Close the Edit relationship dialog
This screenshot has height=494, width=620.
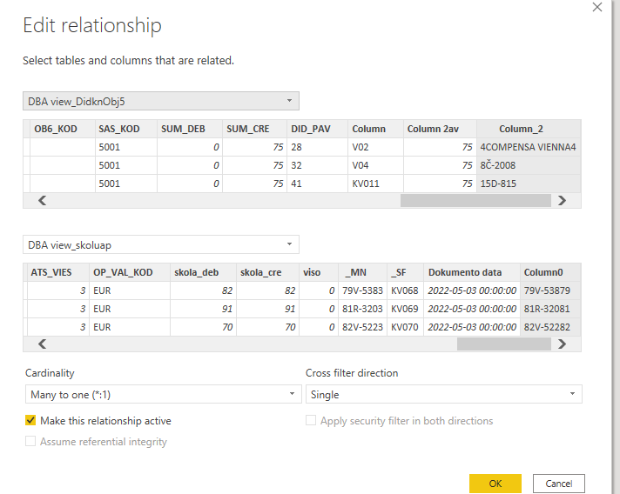[597, 7]
